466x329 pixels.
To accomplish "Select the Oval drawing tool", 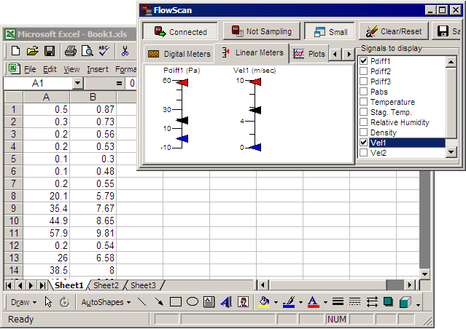I will click(193, 301).
